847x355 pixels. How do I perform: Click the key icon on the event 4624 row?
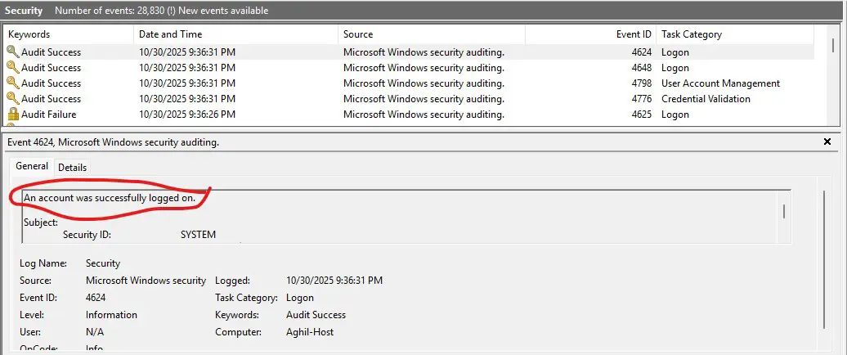12,52
